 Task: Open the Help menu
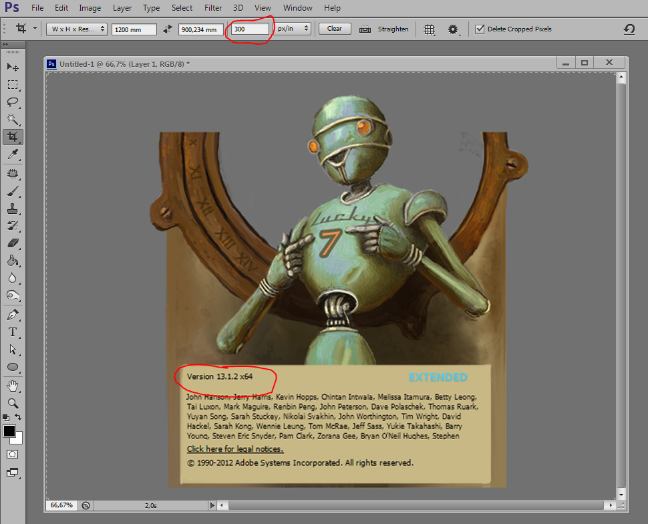click(x=332, y=8)
